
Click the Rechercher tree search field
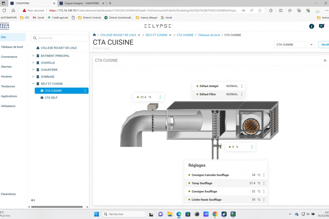pos(60,38)
